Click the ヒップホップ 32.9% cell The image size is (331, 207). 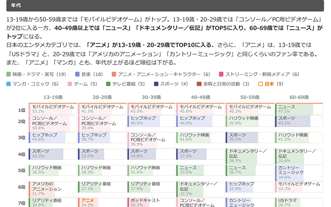(x=250, y=187)
